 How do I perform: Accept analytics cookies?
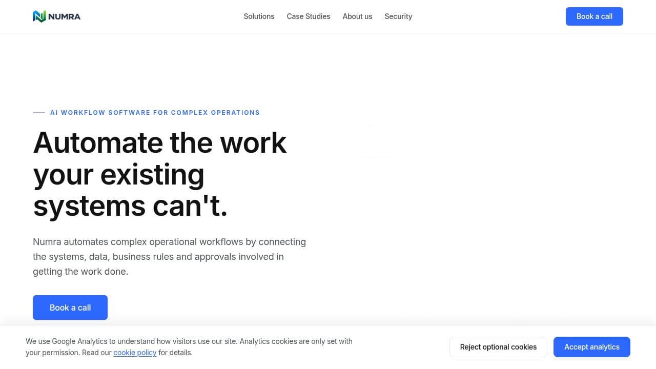[x=592, y=347]
